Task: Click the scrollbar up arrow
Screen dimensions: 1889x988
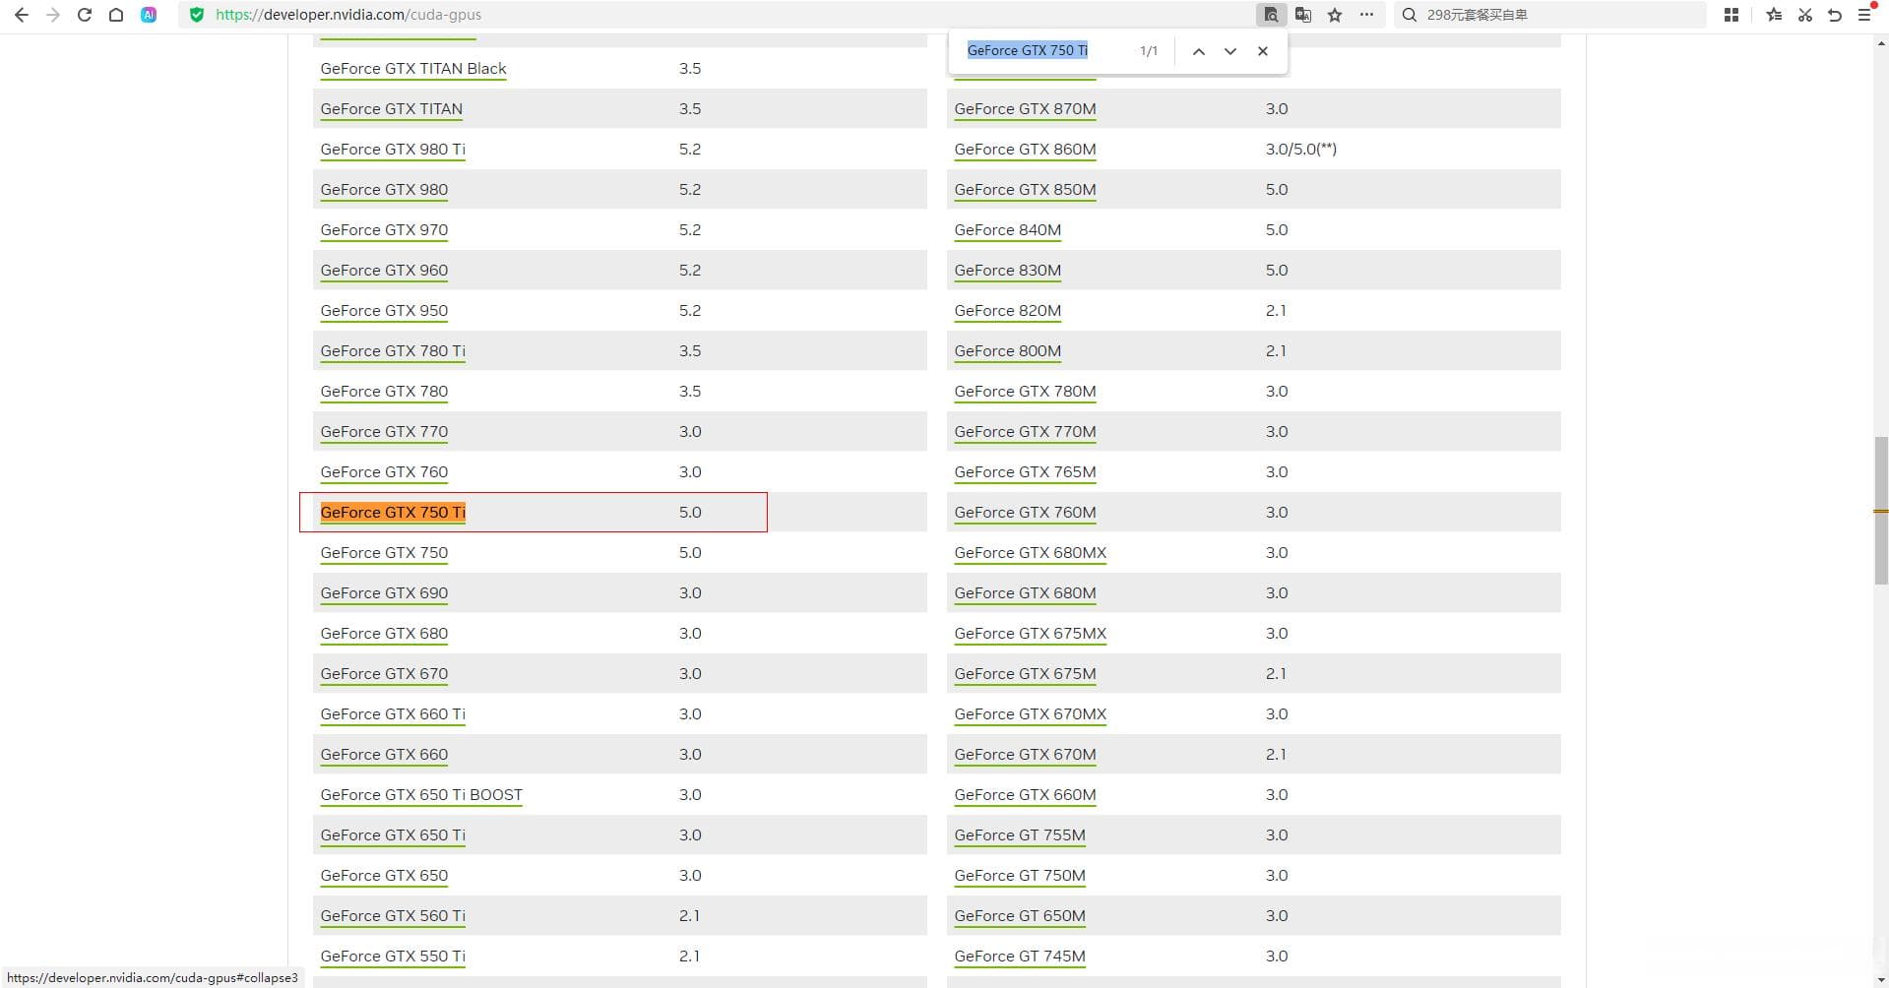Action: coord(1880,43)
